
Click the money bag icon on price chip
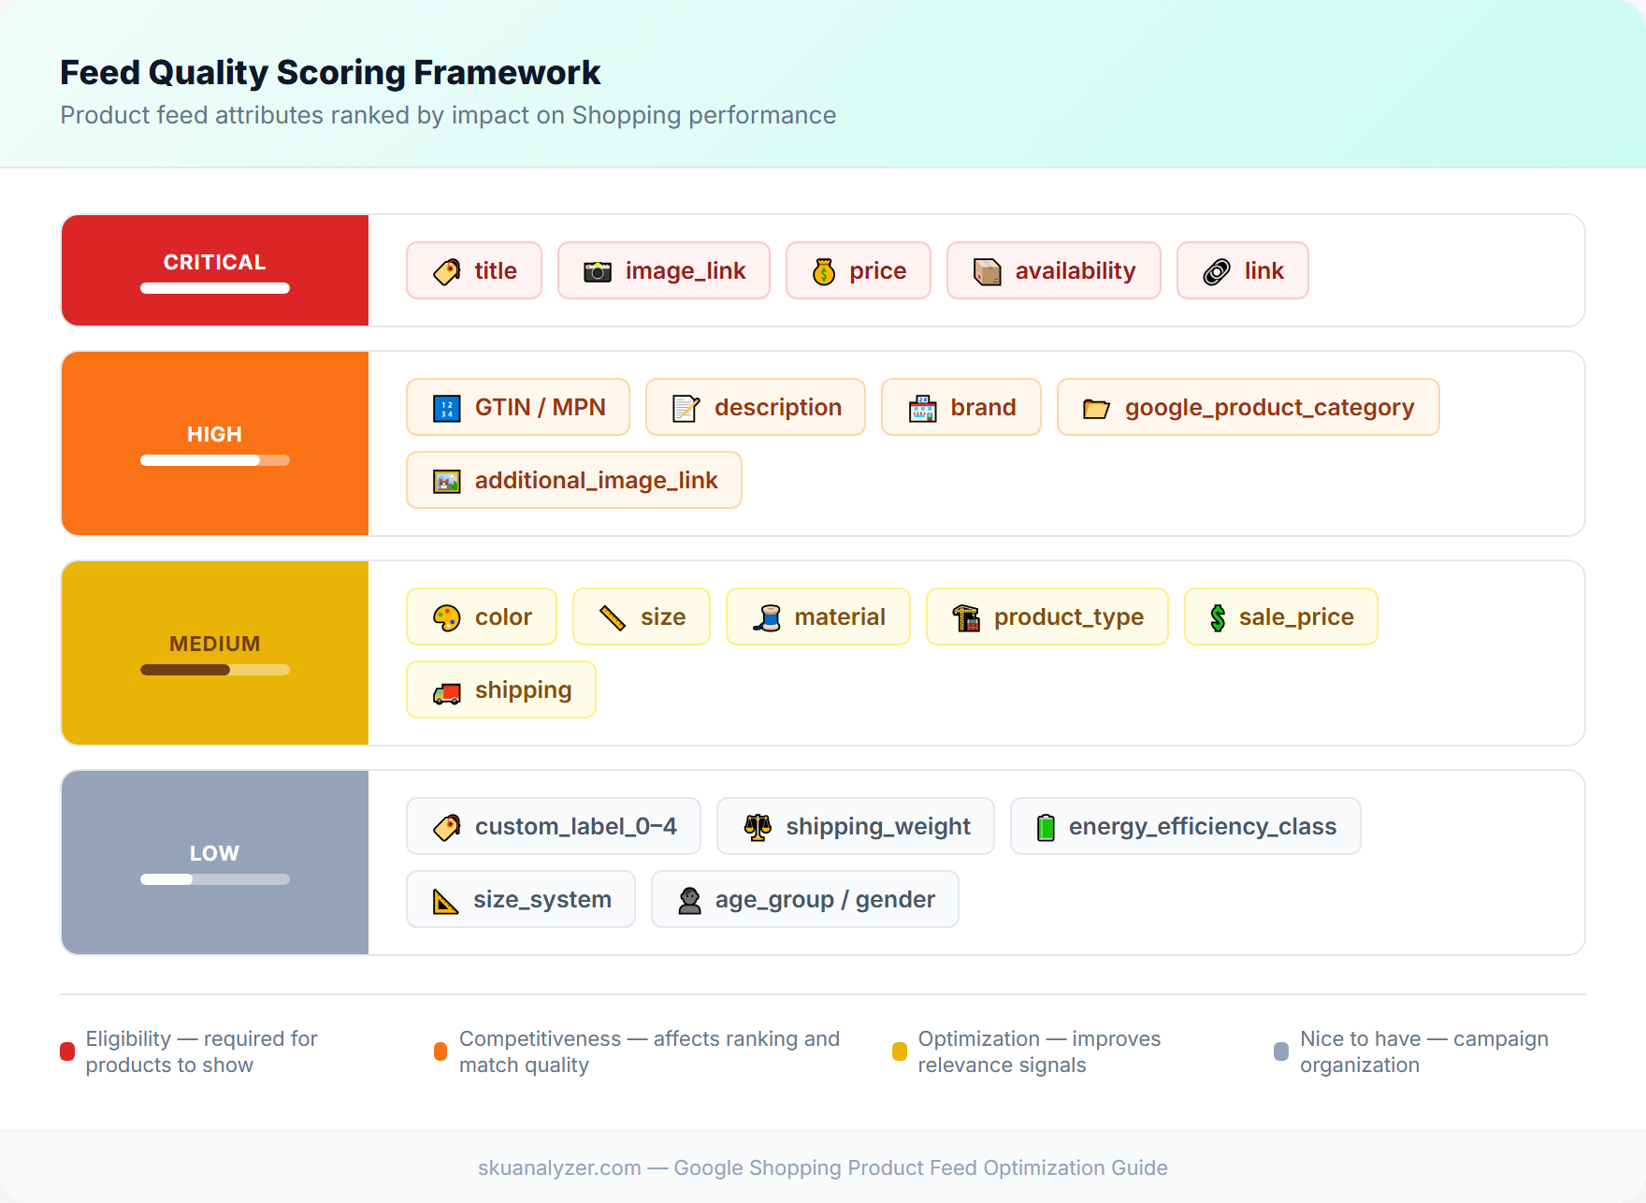[x=823, y=270]
